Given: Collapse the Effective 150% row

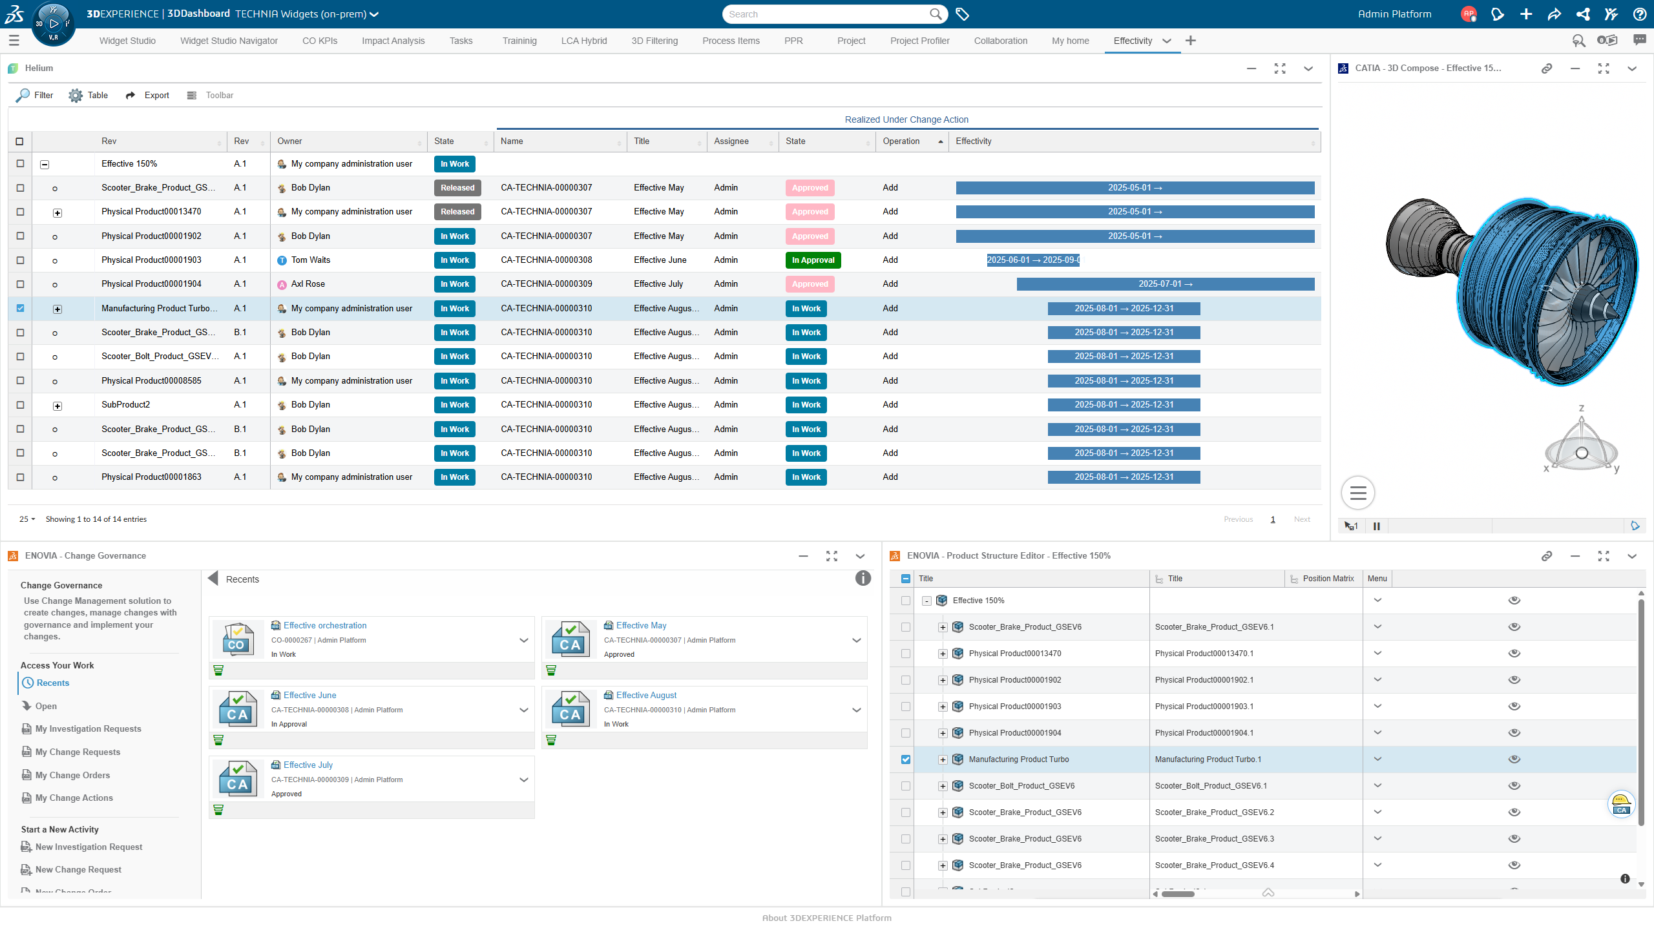Looking at the screenshot, I should click(45, 165).
